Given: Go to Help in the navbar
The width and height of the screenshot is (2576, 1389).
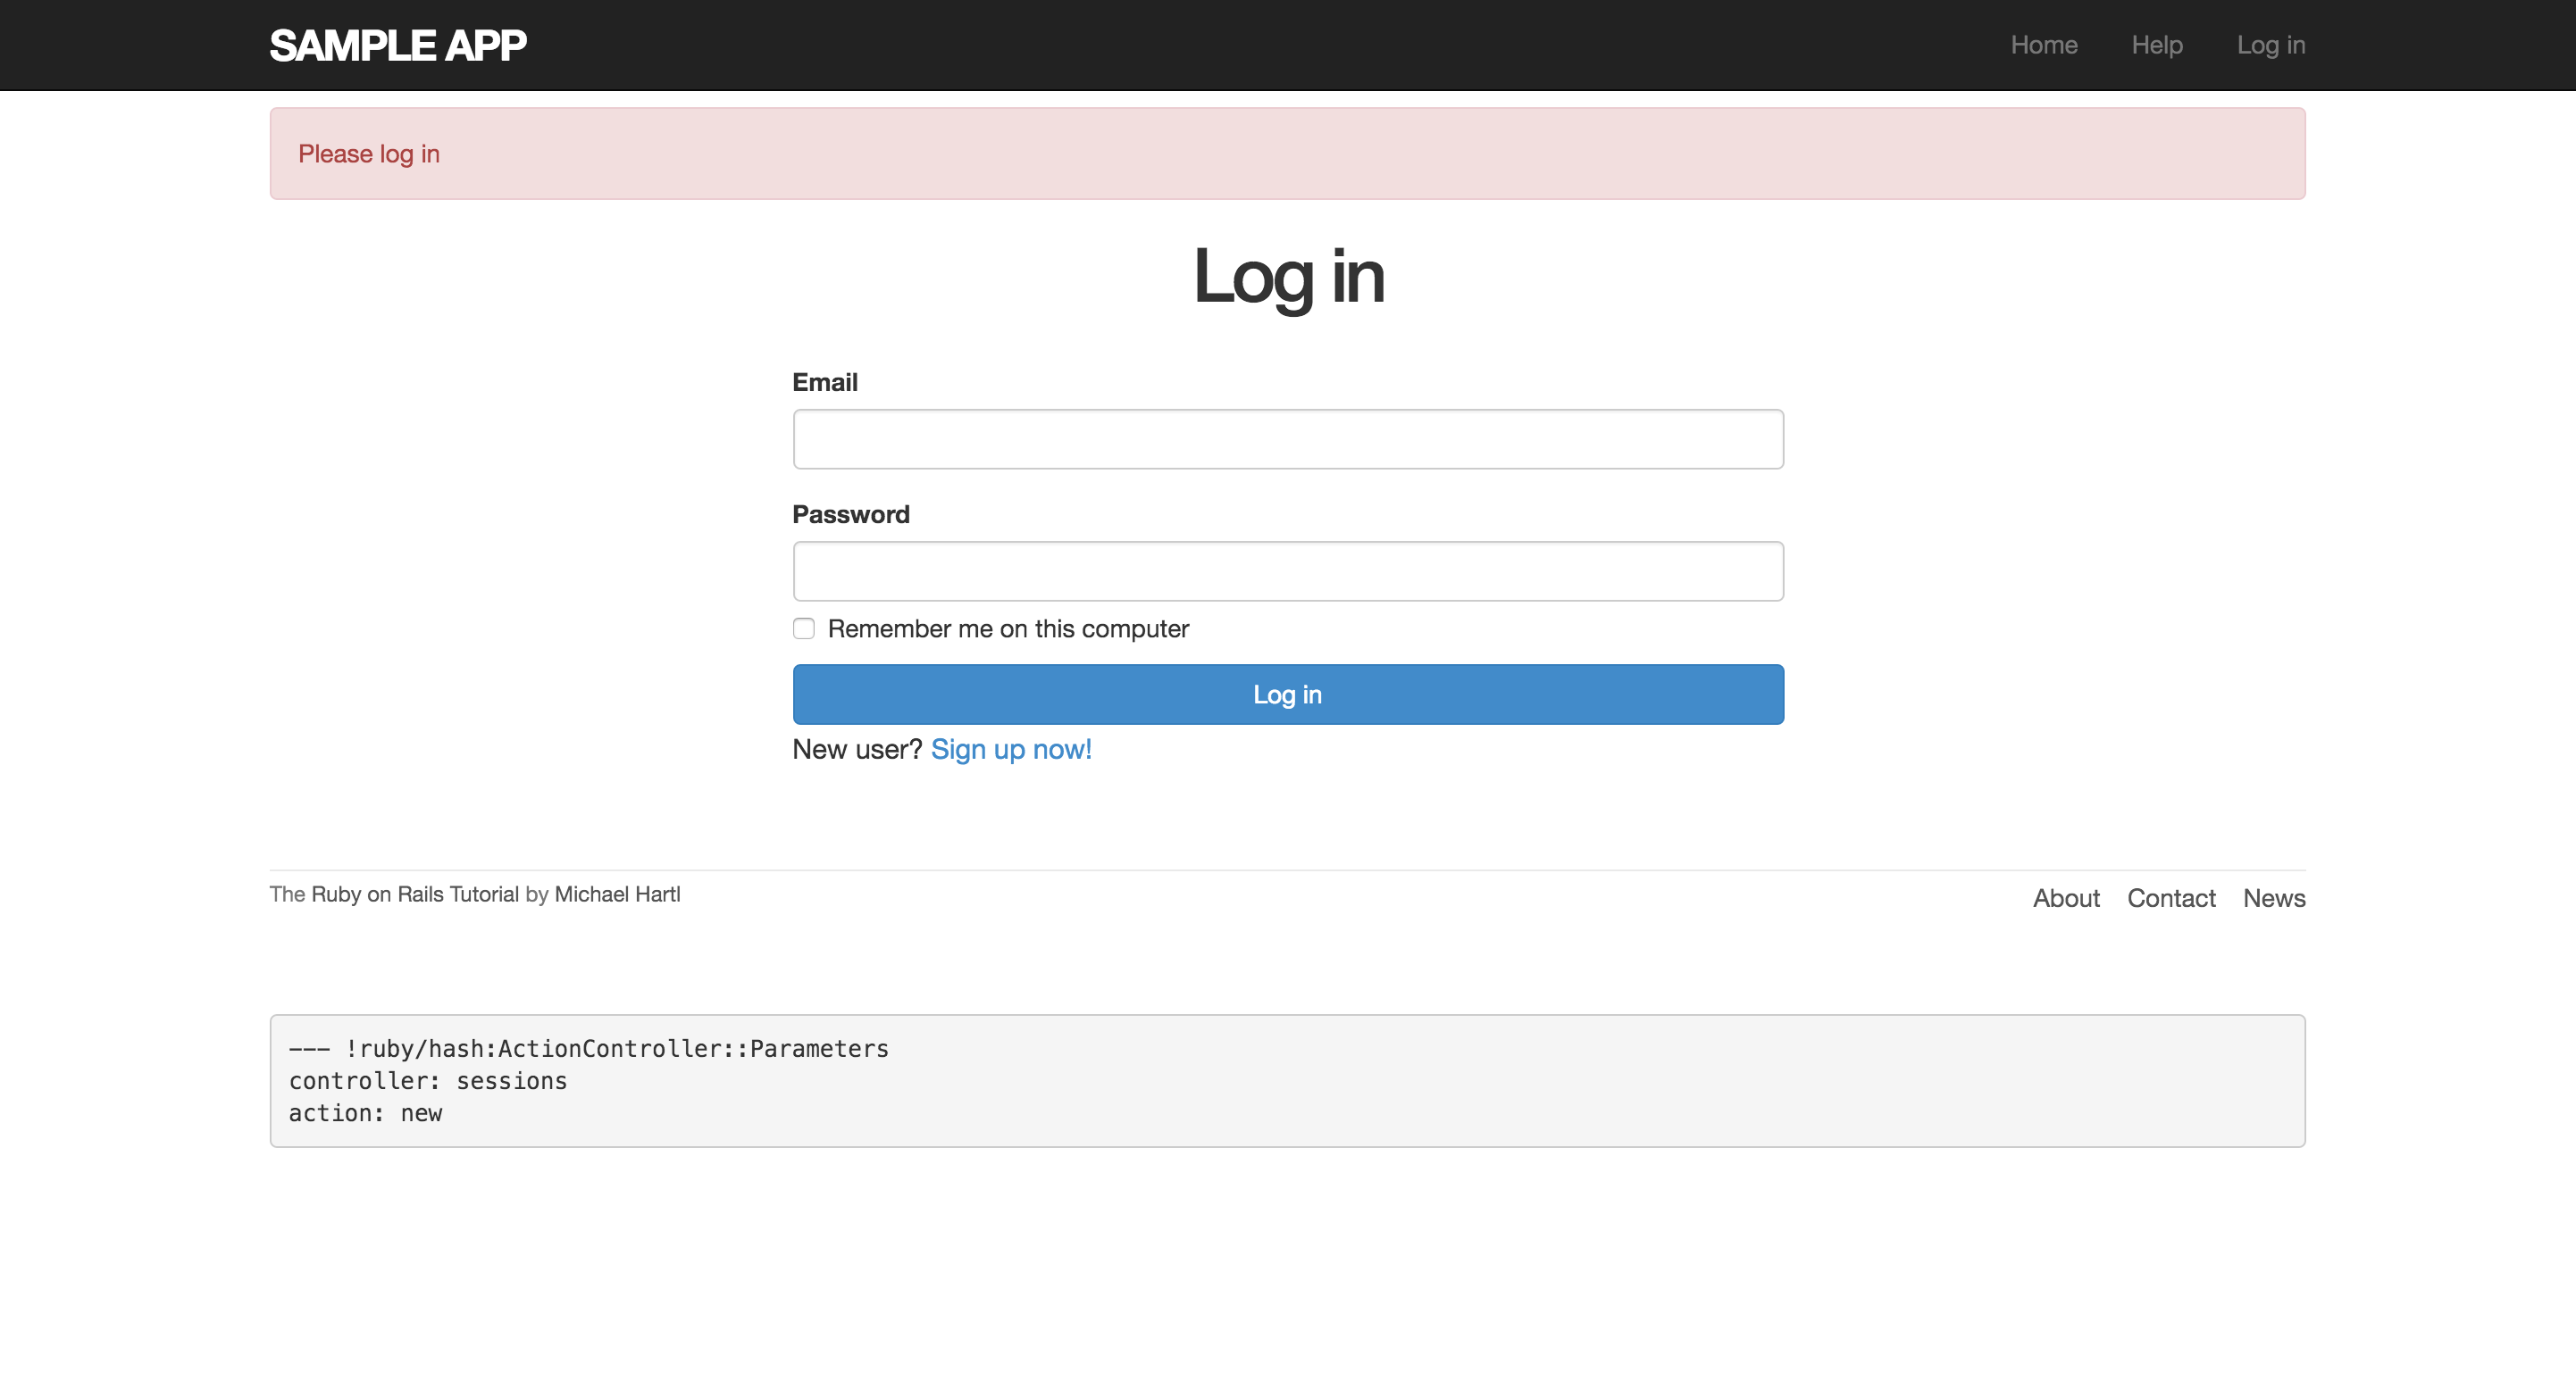Looking at the screenshot, I should click(2156, 45).
